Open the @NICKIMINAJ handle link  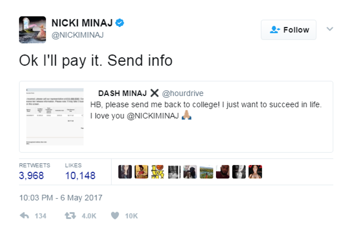point(78,35)
